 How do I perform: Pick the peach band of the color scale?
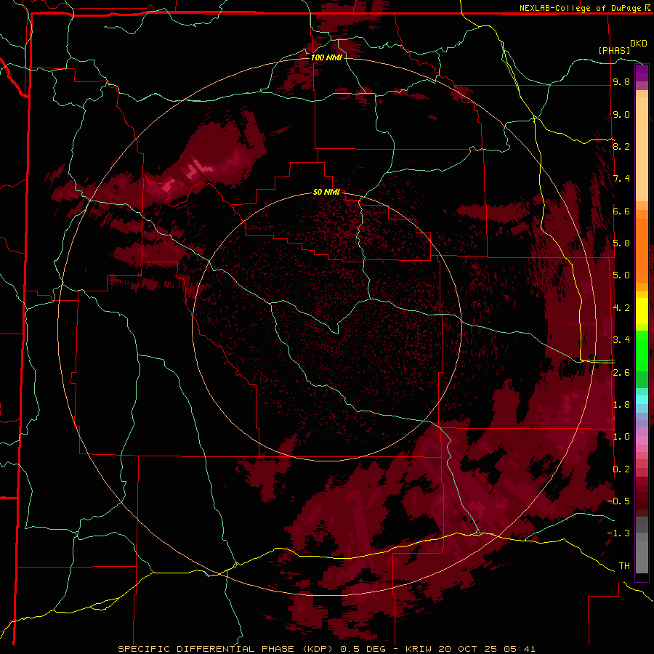click(x=642, y=149)
